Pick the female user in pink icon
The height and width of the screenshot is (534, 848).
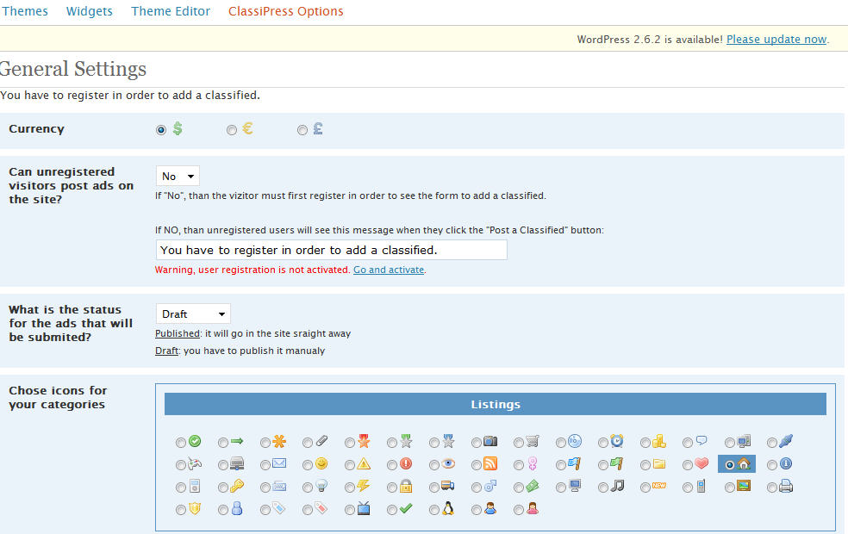click(x=533, y=509)
